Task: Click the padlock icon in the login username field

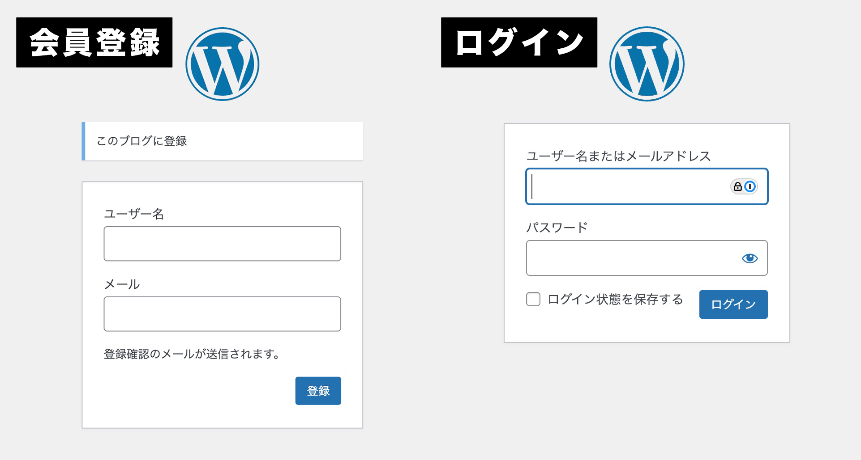Action: pos(738,186)
